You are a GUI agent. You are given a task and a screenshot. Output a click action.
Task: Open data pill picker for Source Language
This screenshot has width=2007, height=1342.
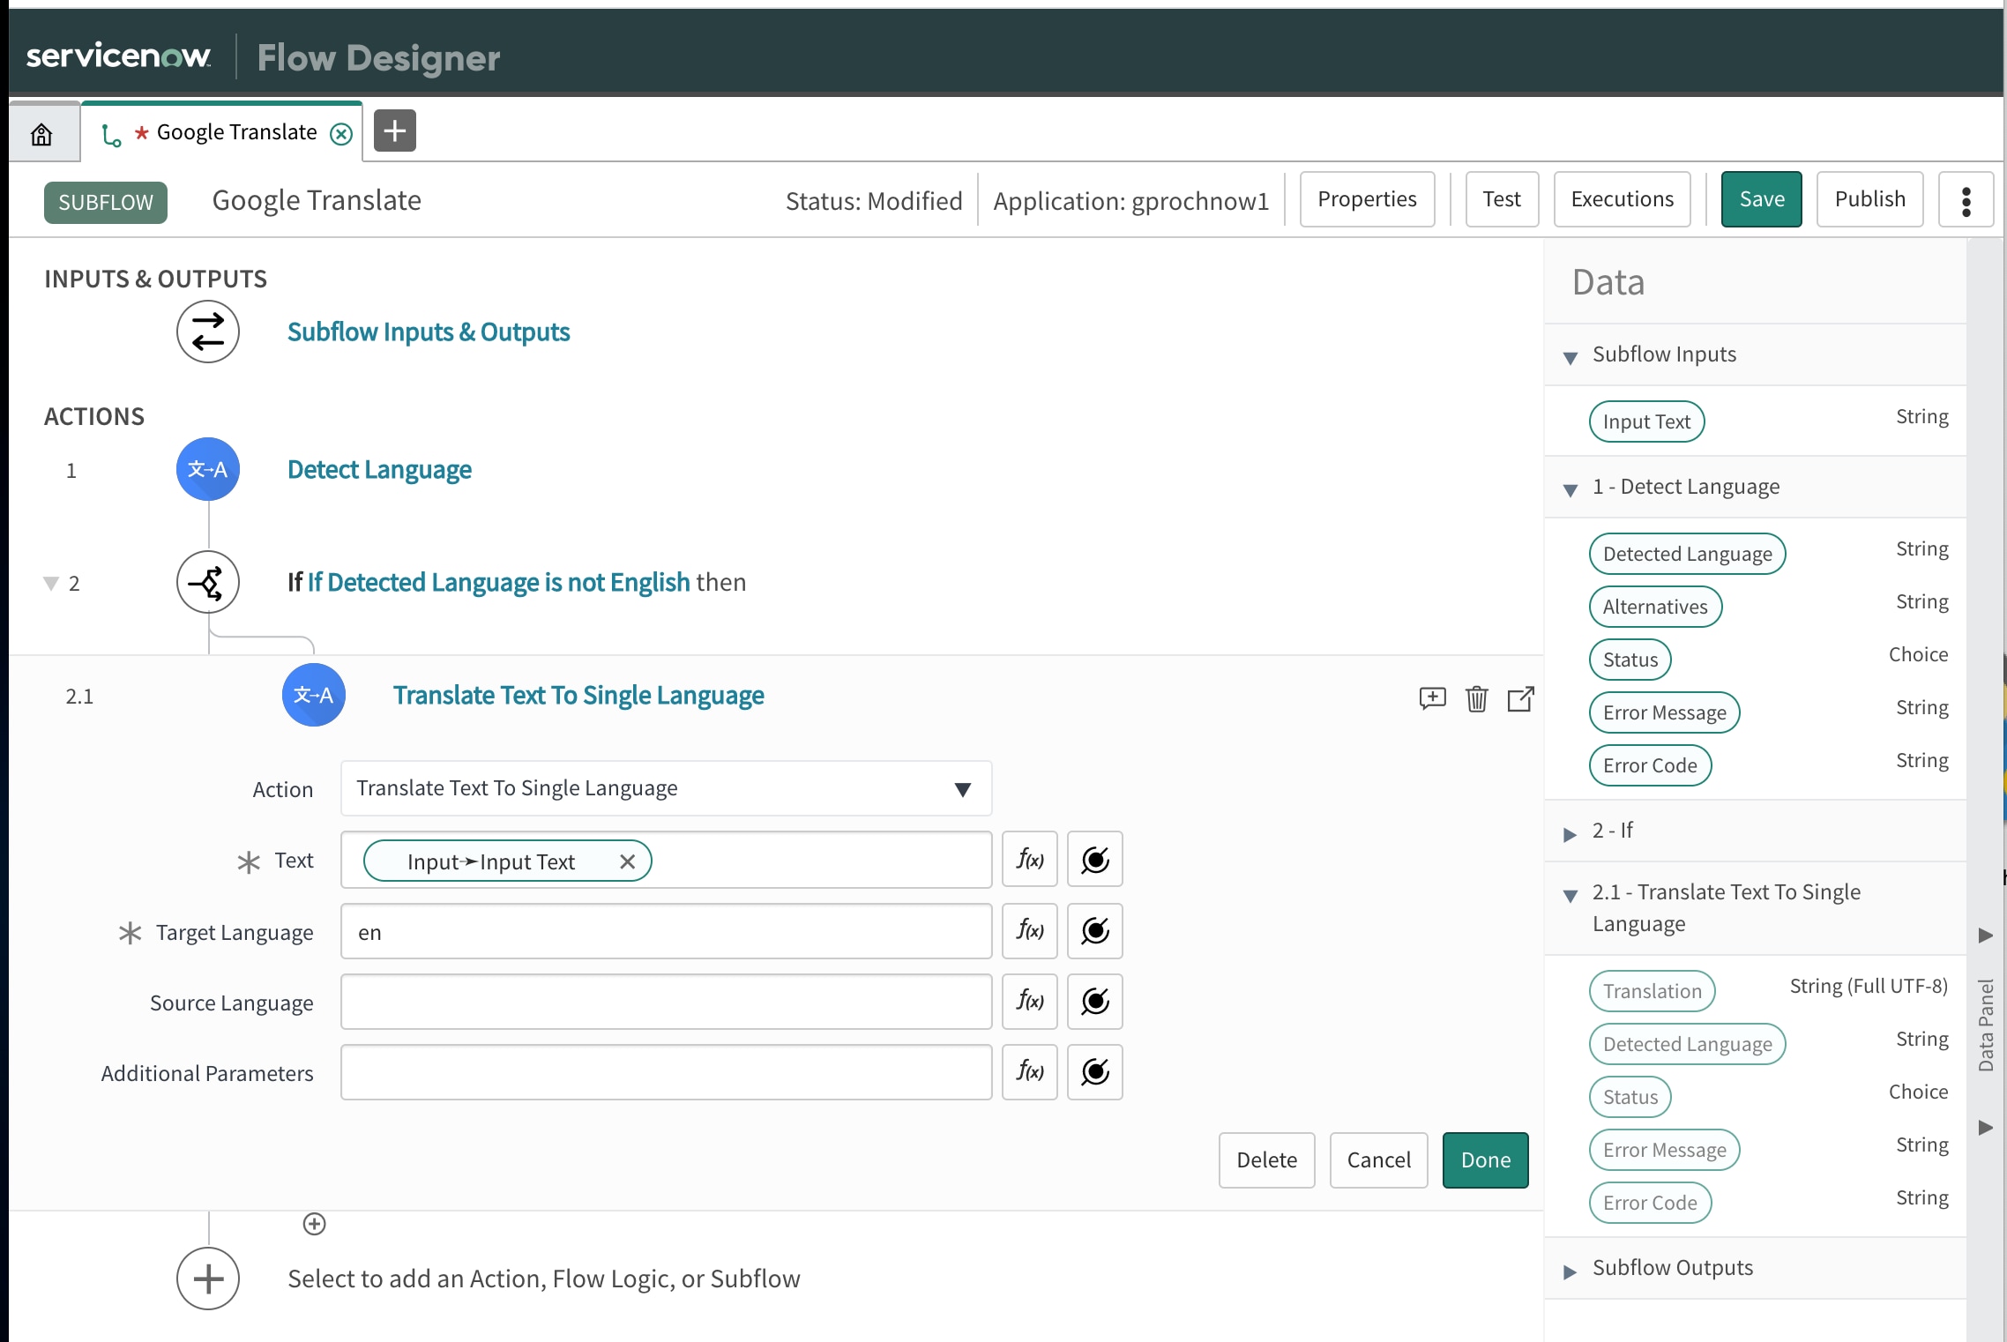pos(1094,1001)
